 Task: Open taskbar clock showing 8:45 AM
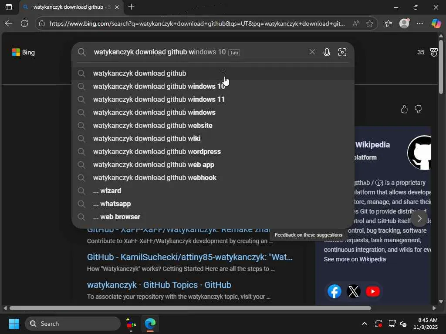[426, 324]
